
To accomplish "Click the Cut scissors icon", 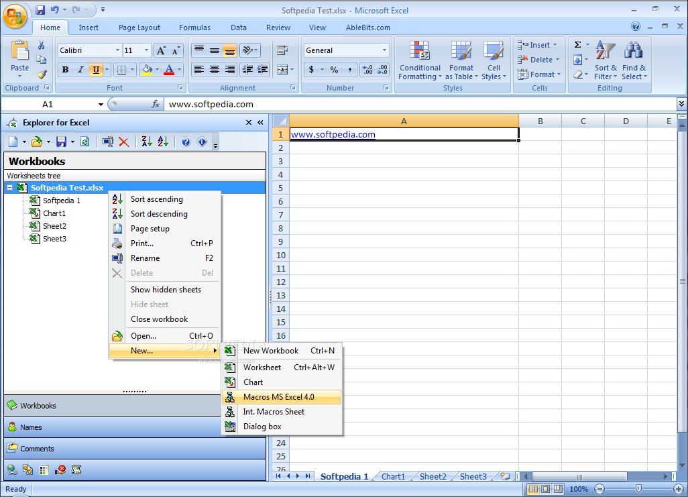I will [42, 45].
